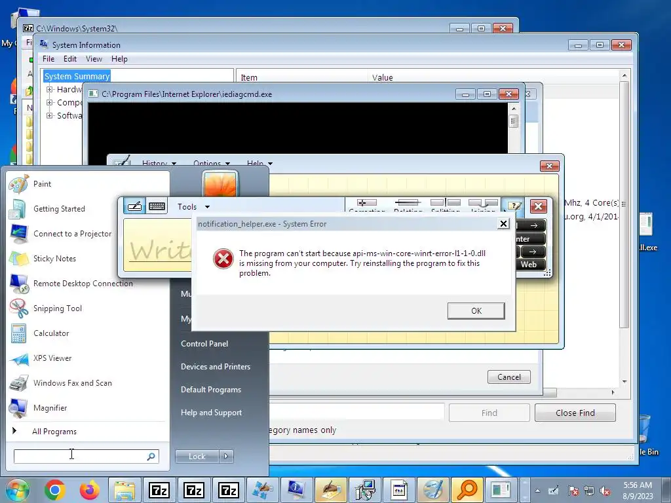Click the search magnifier in Start search box
This screenshot has height=503, width=671.
click(x=151, y=456)
